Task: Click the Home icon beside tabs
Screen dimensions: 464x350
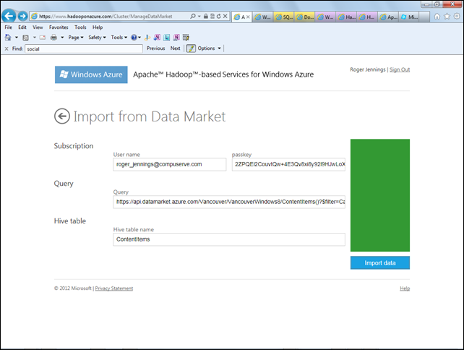Action: (437, 17)
